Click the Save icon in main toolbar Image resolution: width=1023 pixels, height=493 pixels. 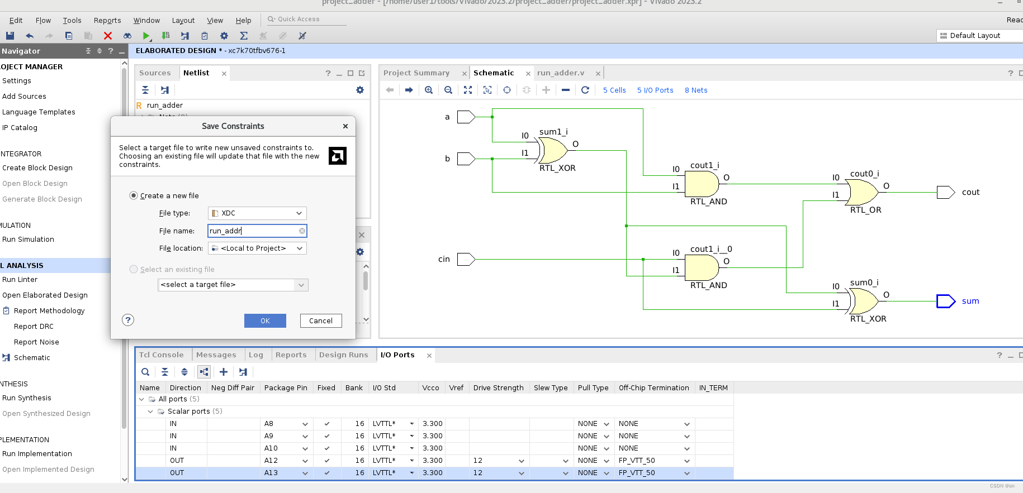click(10, 36)
